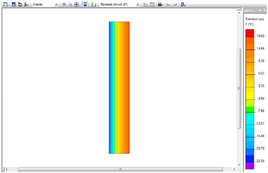The width and height of the screenshot is (268, 173).
Task: Open the time step dropdown arrow
Action: click(x=56, y=5)
